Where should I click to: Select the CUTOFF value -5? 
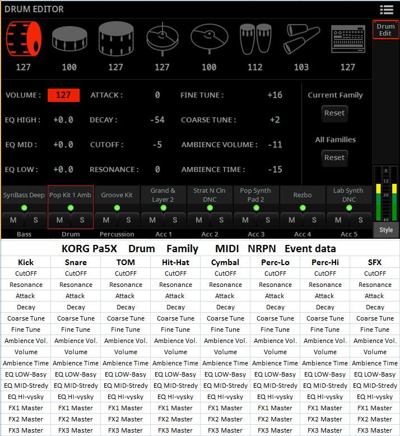(x=157, y=145)
